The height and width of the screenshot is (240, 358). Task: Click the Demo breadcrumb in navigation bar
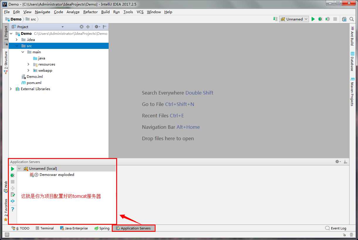[13, 19]
